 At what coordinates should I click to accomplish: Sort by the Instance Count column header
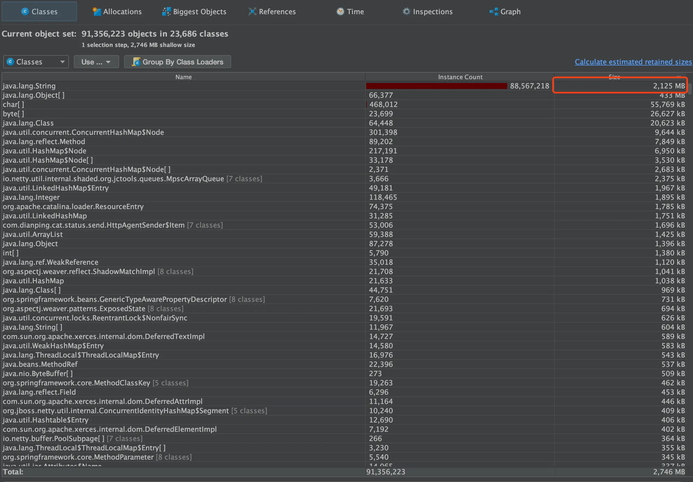460,77
